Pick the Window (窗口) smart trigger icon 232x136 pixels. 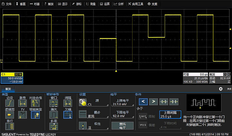pyautogui.click(x=54, y=103)
